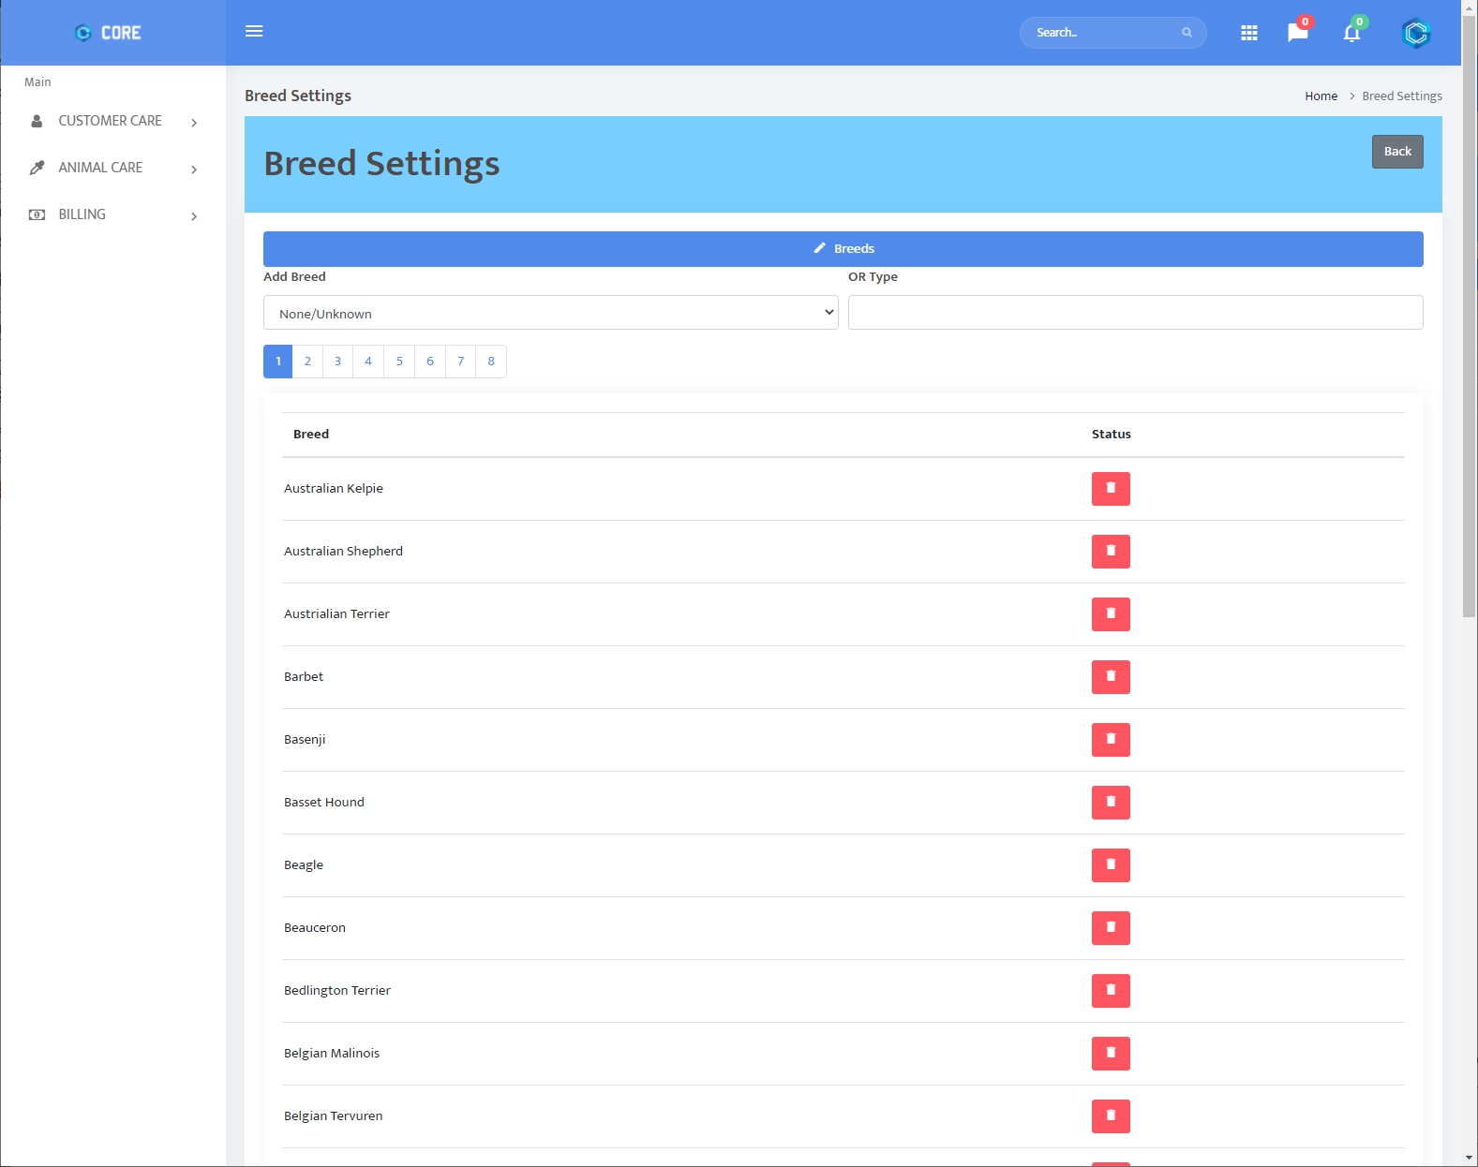Viewport: 1478px width, 1167px height.
Task: Delete the Barbet breed
Action: [x=1111, y=677]
